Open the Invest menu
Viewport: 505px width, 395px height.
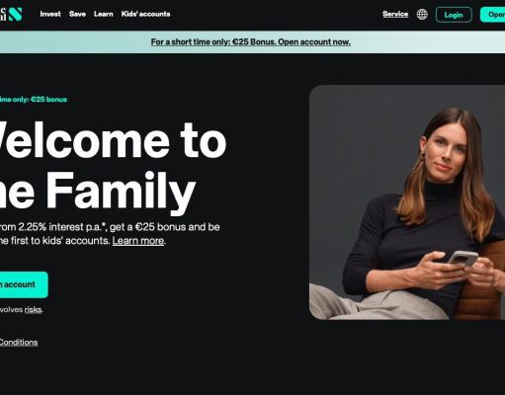click(50, 14)
